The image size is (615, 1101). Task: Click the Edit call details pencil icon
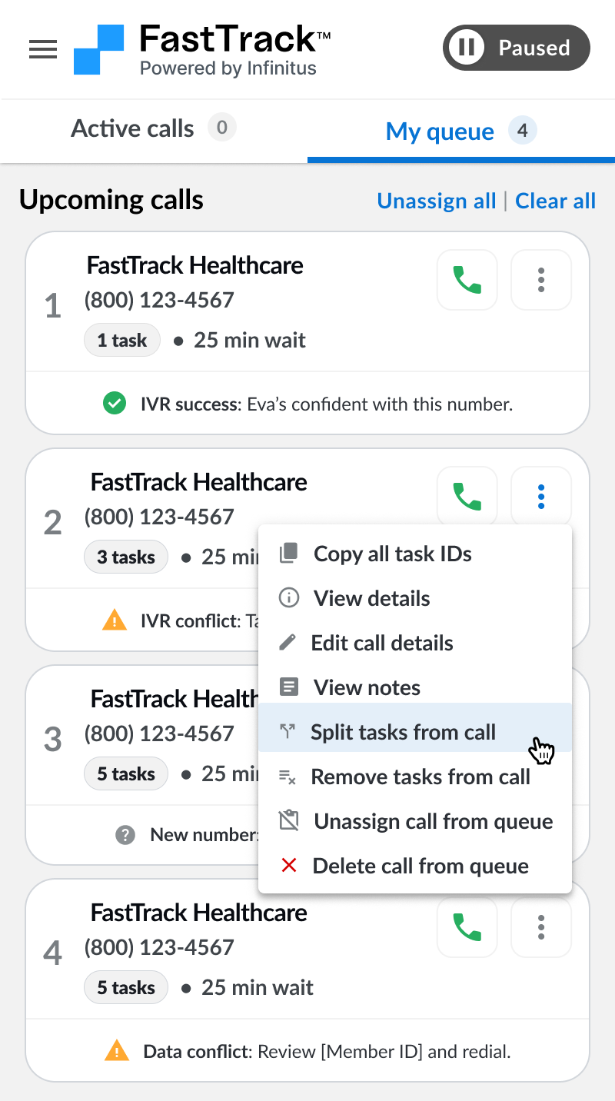pyautogui.click(x=288, y=643)
